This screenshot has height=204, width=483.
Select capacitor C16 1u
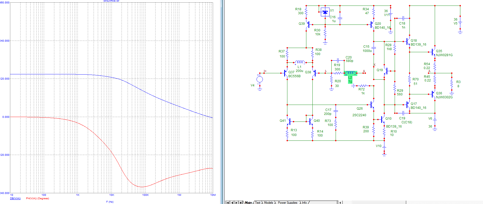[340, 18]
